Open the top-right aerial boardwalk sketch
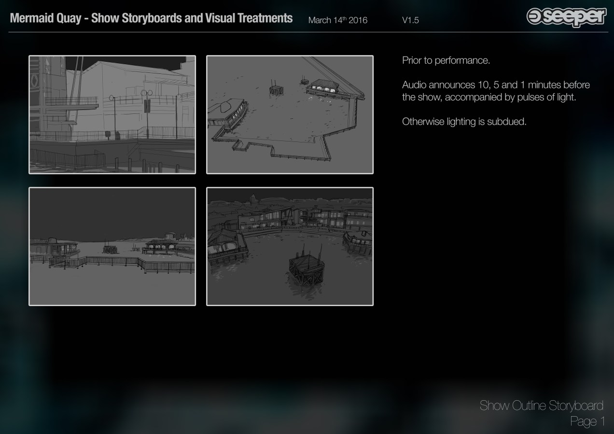Screen dimensions: 614x434 (290, 114)
